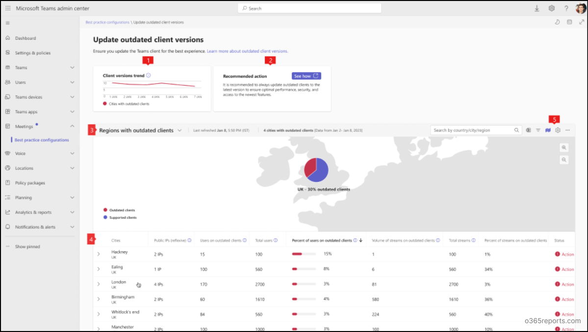Open the Cloud Shell console icon
This screenshot has width=588, height=332.
coord(569,22)
